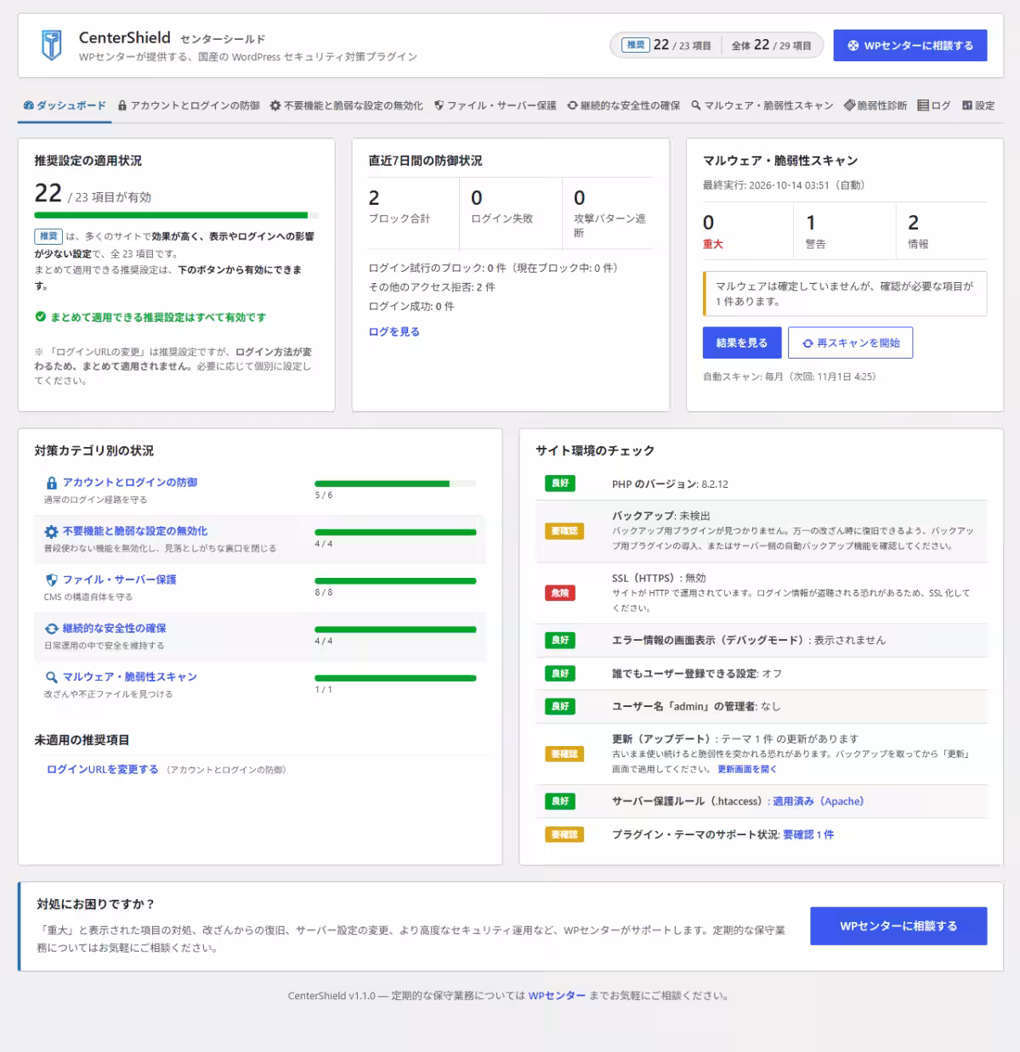This screenshot has height=1052, width=1020.
Task: Switch to アカウントとログインの防御 tab
Action: (189, 105)
